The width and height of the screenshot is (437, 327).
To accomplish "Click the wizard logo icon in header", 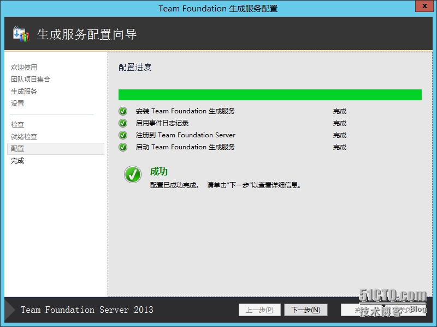I will [21, 34].
